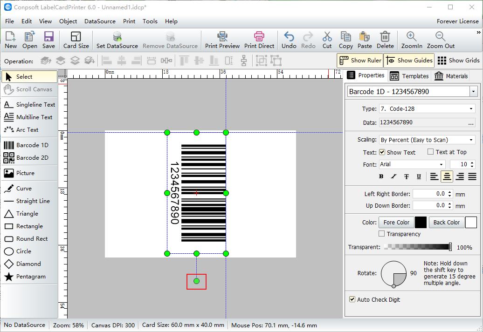Open the Help menu
The width and height of the screenshot is (483, 332).
coord(171,21)
